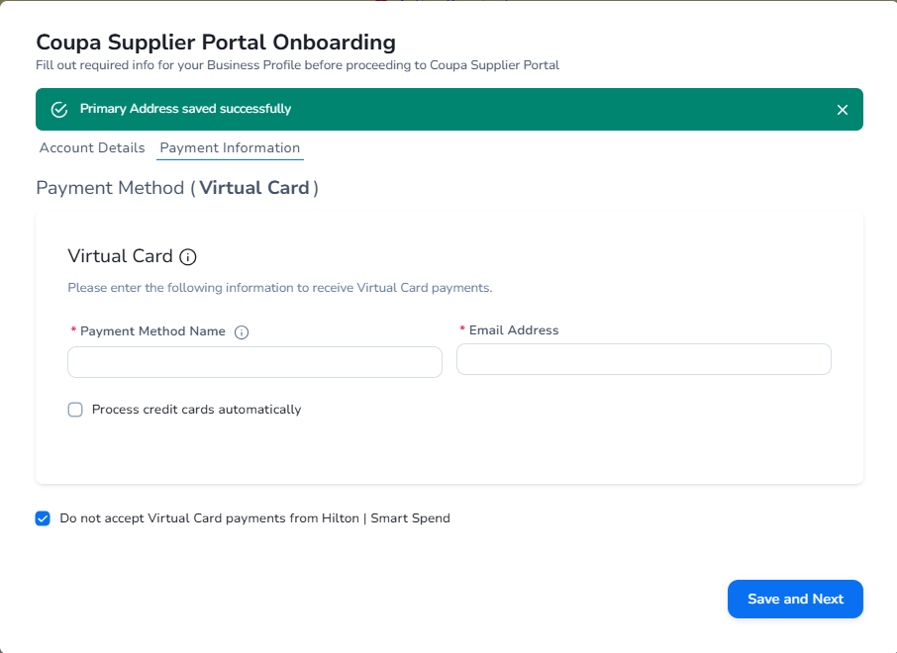Viewport: 897px width, 653px height.
Task: Enable Process credit cards automatically checkbox
Action: coord(75,410)
